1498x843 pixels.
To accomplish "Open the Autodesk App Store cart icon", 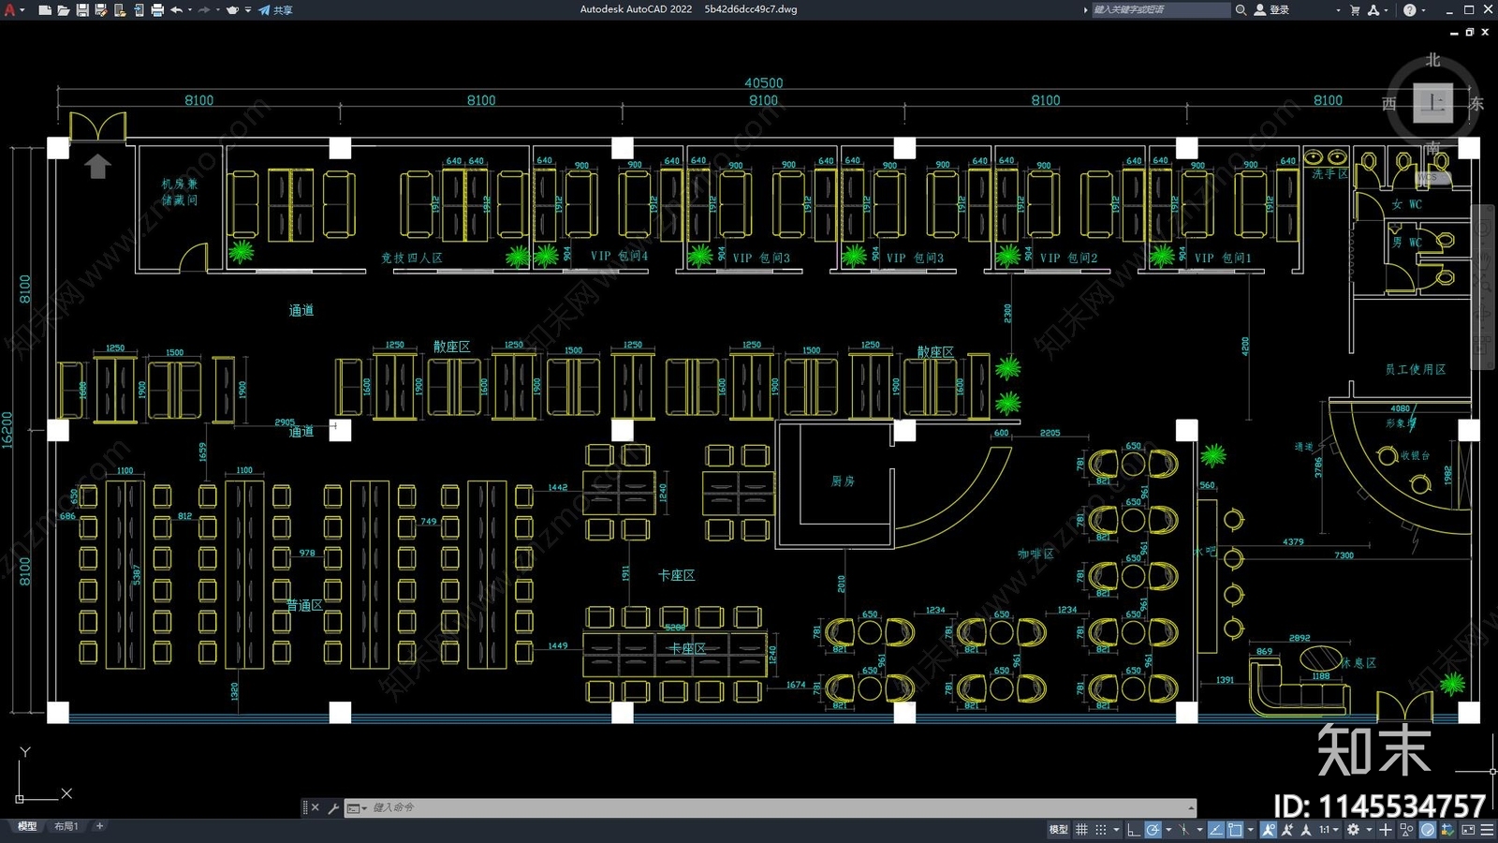I will pos(1355,10).
